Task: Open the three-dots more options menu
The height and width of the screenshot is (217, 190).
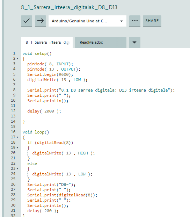Action: coord(135,21)
